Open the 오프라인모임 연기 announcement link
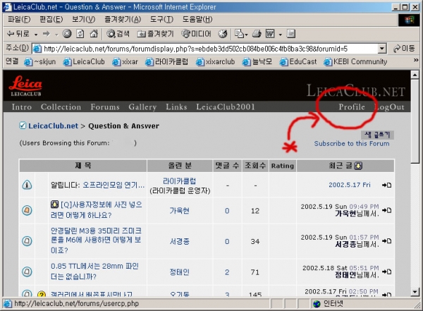This screenshot has width=423, height=311. 114,185
